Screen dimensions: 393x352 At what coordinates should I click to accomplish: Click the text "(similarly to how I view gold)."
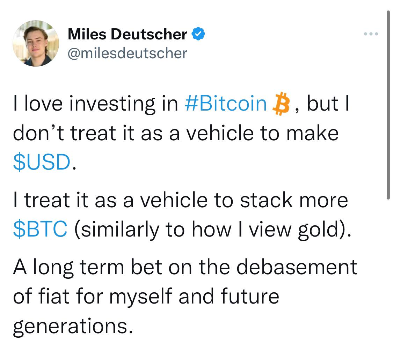click(x=213, y=229)
